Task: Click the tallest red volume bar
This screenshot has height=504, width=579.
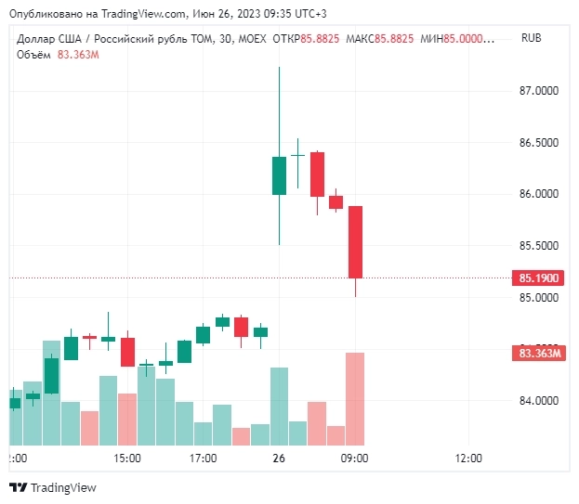Action: coord(355,399)
